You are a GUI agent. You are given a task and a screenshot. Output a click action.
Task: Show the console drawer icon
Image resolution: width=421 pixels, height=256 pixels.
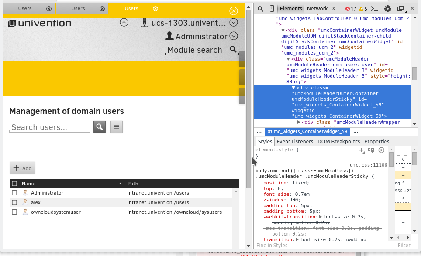375,9
